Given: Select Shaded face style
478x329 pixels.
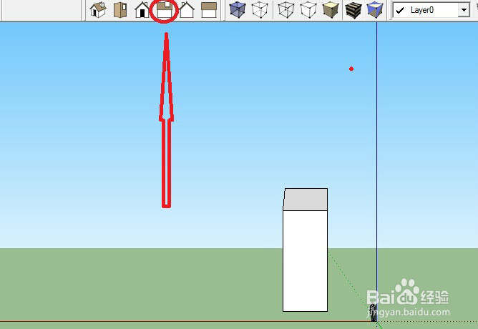Looking at the screenshot, I should click(x=331, y=10).
